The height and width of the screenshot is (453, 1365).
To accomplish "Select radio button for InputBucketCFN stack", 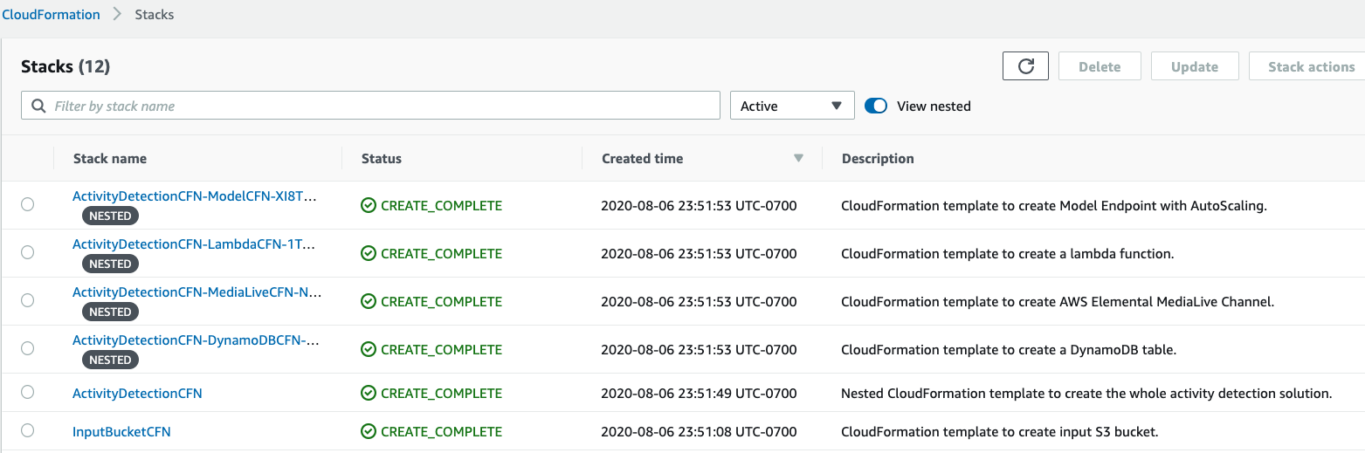I will (27, 430).
